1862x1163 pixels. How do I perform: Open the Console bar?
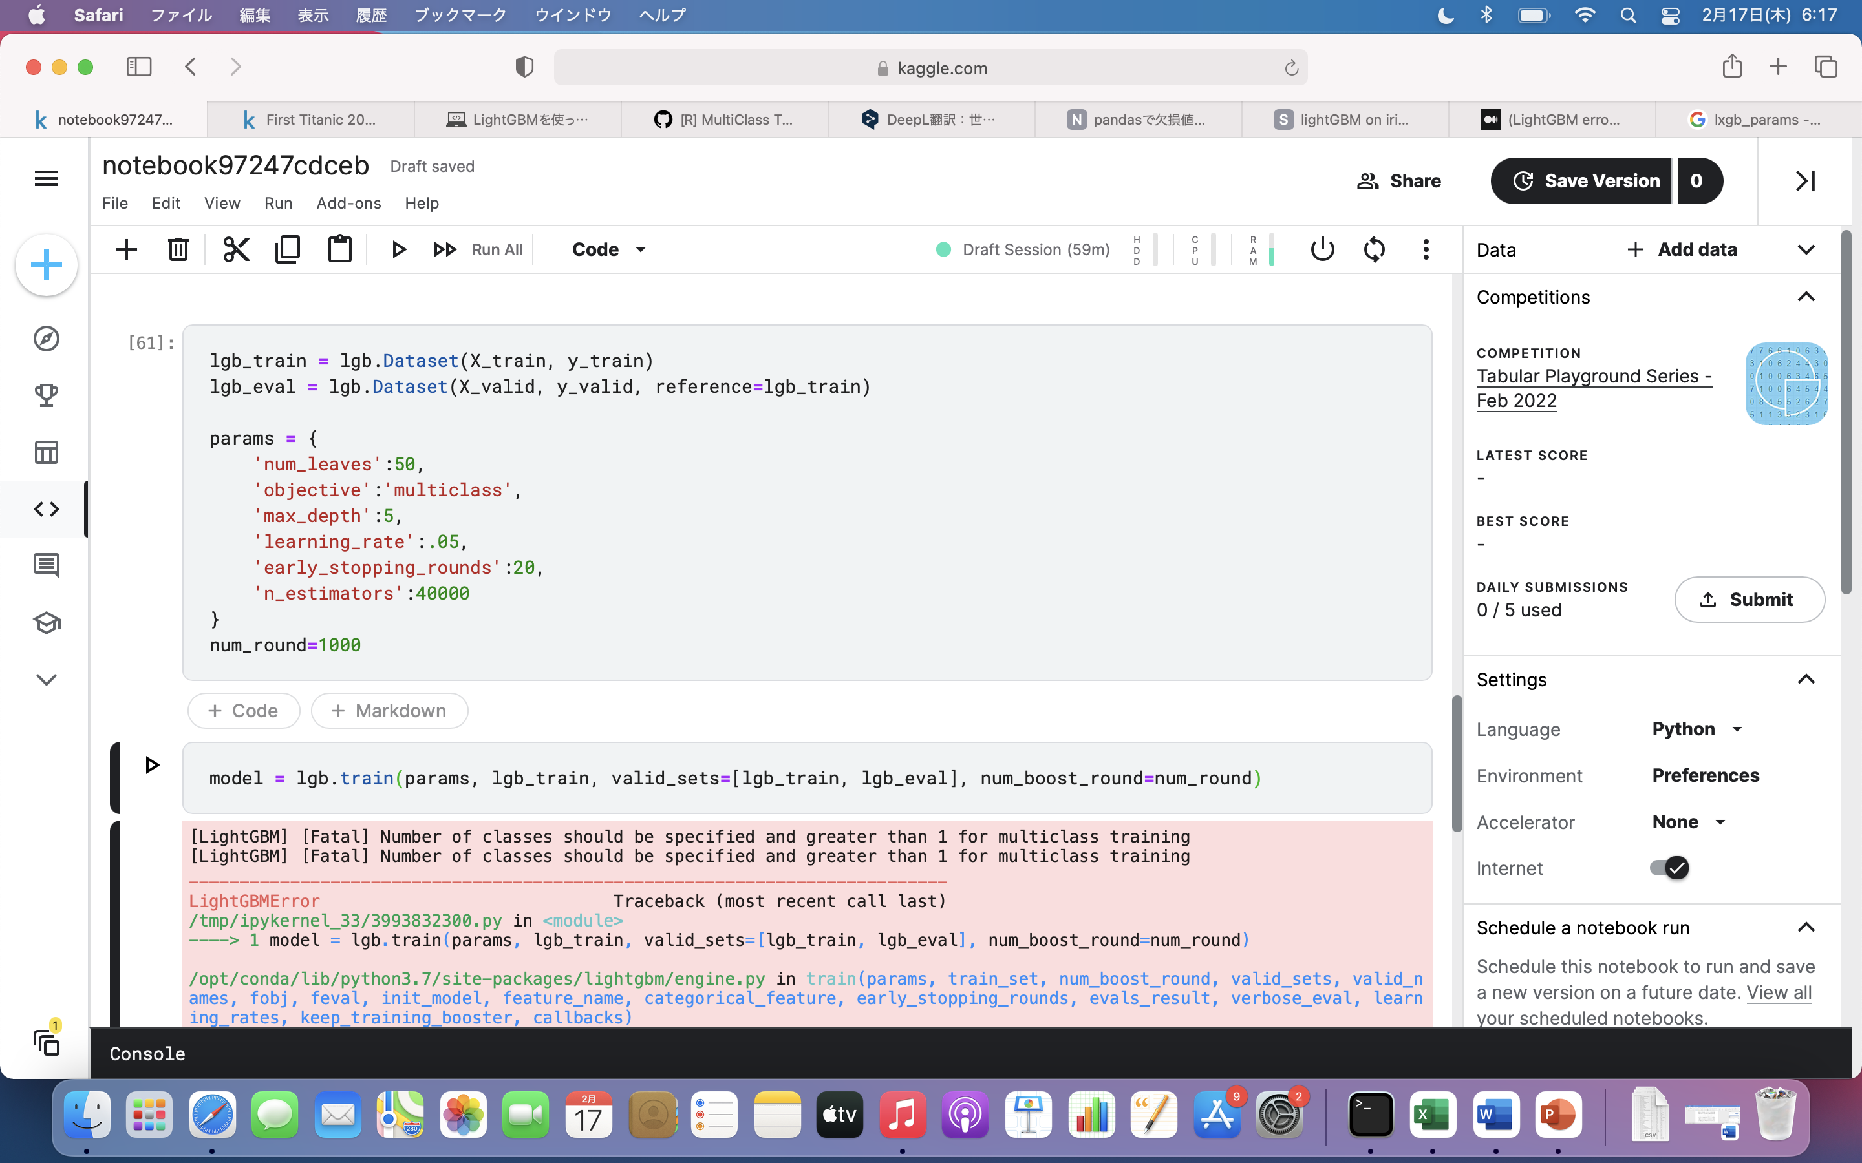[x=970, y=1053]
